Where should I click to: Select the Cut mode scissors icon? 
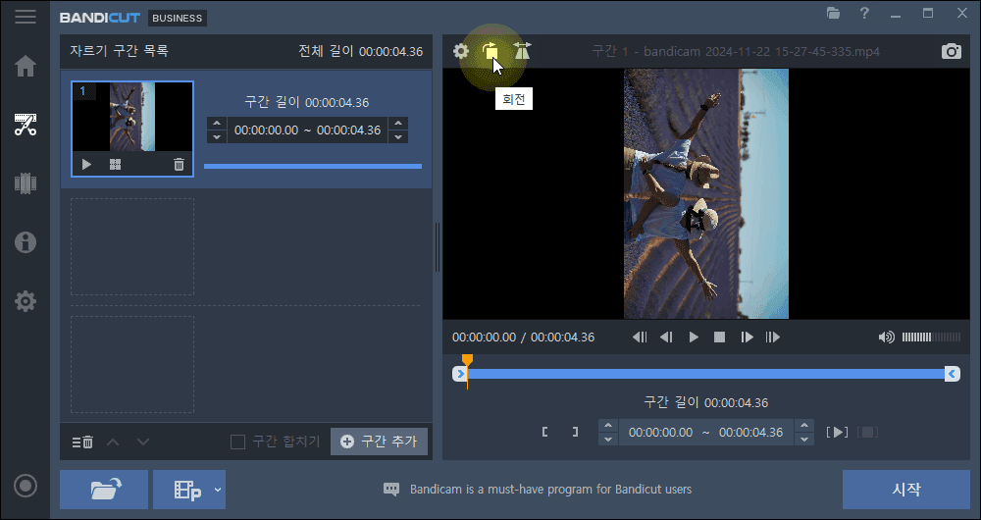(26, 125)
